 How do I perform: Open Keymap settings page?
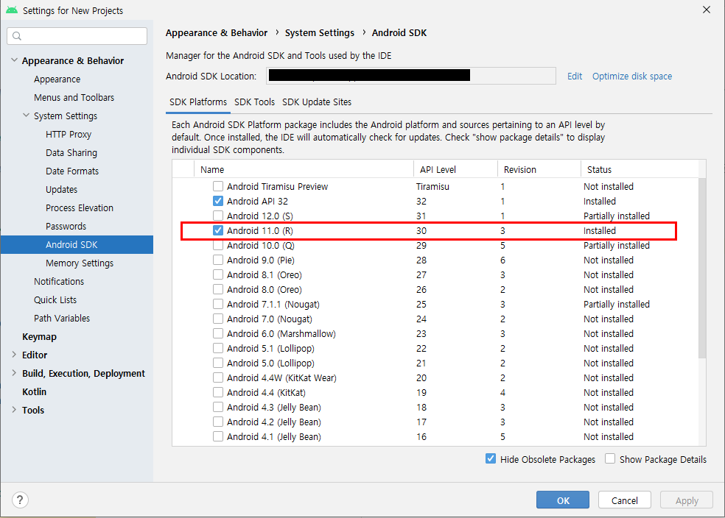click(39, 336)
